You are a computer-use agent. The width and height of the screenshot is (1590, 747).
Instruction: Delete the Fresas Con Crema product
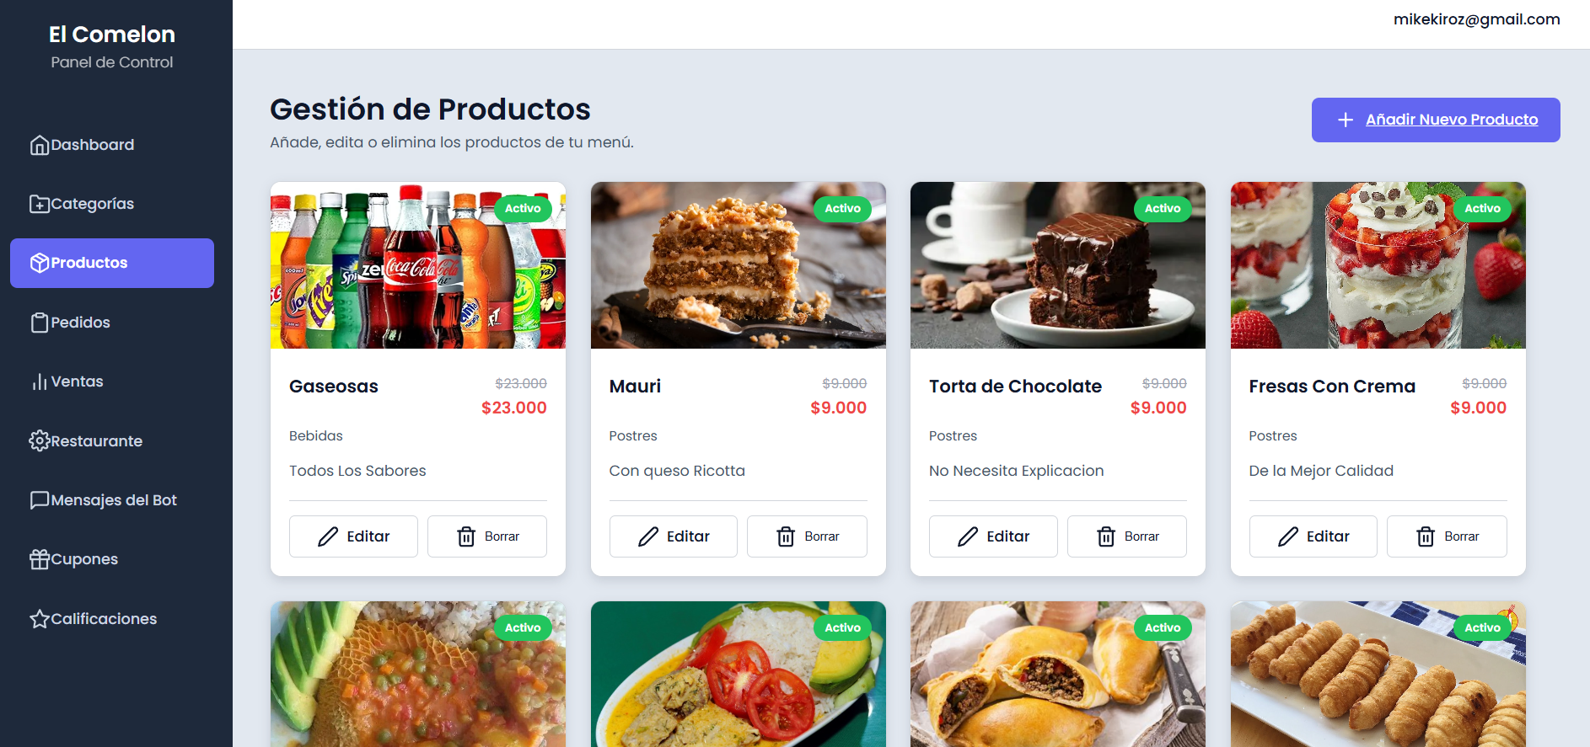point(1447,536)
